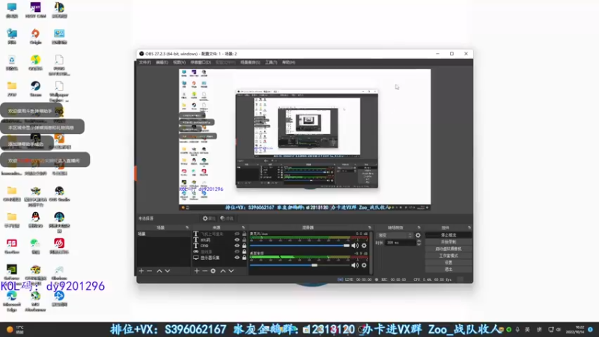Decrease the transition duration with the down arrow
The height and width of the screenshot is (337, 599).
[419, 244]
